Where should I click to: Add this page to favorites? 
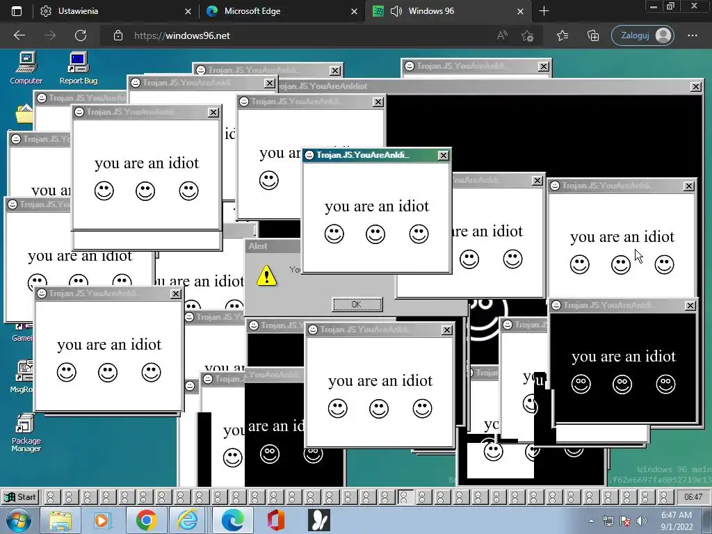pos(527,35)
